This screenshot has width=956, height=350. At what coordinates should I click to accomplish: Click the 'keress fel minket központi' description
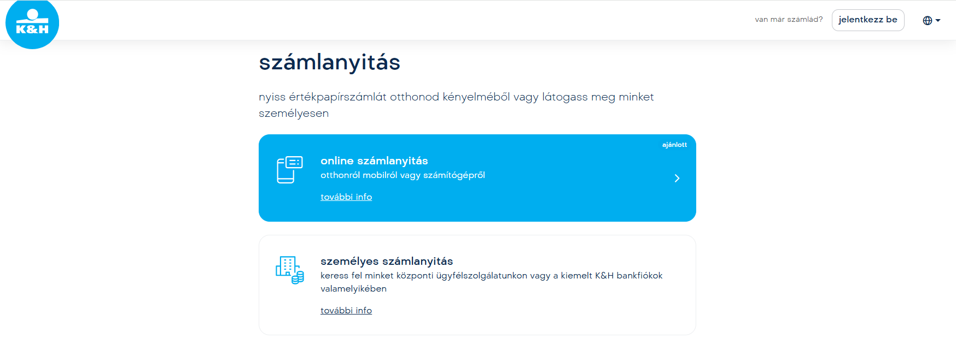(x=491, y=276)
